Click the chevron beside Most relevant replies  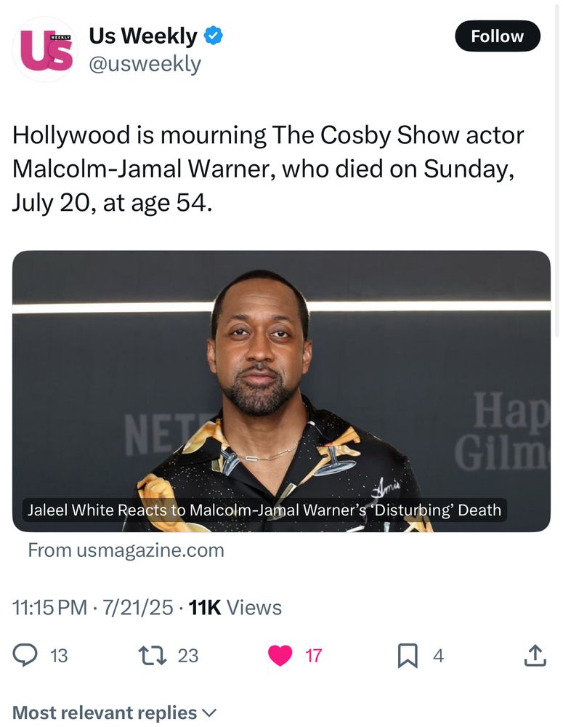click(x=209, y=712)
